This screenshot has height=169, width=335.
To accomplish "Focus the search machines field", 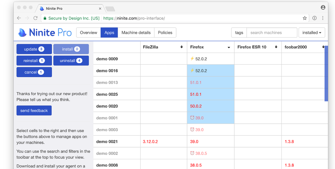I will point(272,33).
